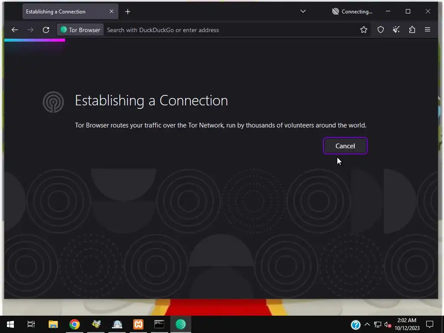444x333 pixels.
Task: Click the blue help tray icon
Action: click(x=356, y=325)
